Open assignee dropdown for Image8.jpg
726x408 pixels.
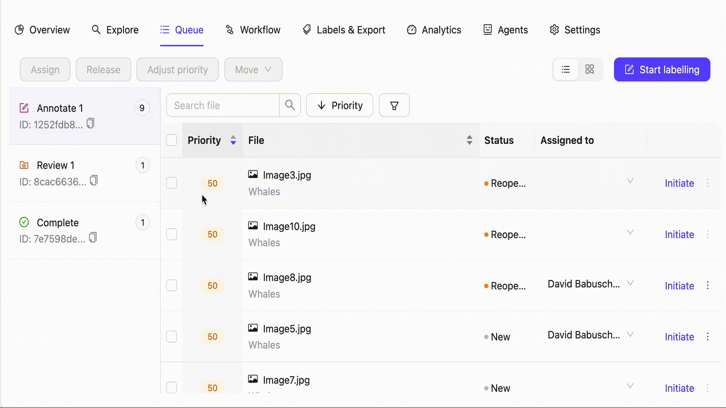(x=630, y=283)
